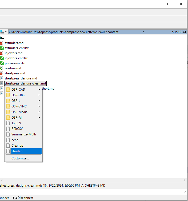Select the Cleanup menu entry
The width and height of the screenshot is (188, 201).
pos(17,146)
